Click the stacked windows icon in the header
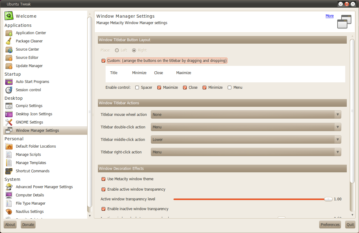Screen dimensions: 359x233 pyautogui.click(x=344, y=22)
